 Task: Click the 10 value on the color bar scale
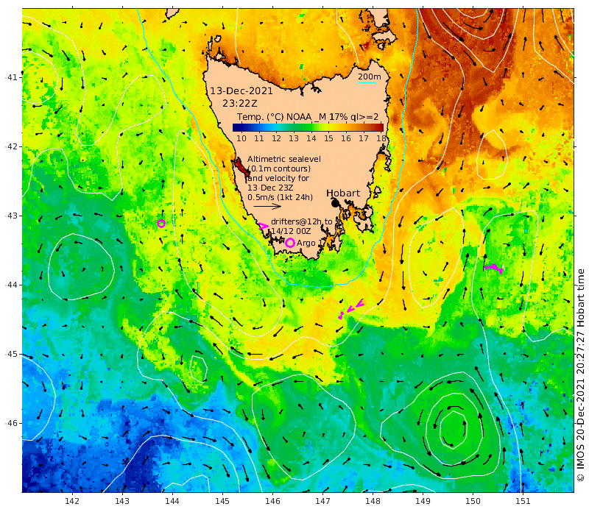coord(241,138)
